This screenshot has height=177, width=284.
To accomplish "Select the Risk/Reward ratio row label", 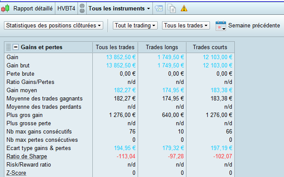I will [x=29, y=165].
